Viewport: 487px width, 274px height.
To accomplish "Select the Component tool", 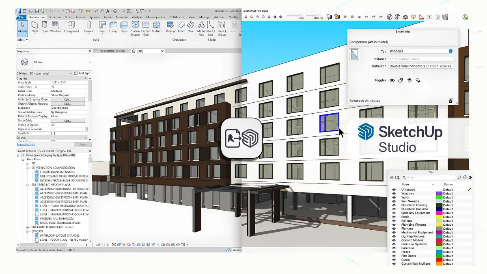I will [x=71, y=27].
